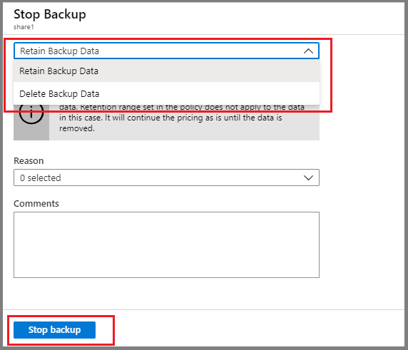The width and height of the screenshot is (408, 350).
Task: Click the text 'removed.' in info message
Action: 77,128
